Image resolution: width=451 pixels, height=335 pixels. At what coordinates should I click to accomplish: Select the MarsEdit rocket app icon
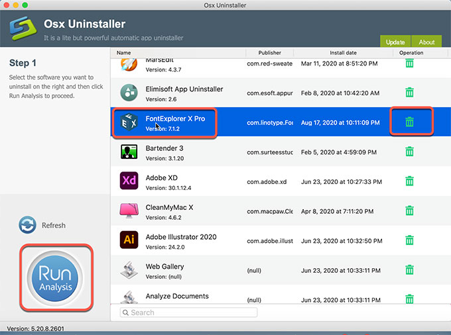pos(129,64)
